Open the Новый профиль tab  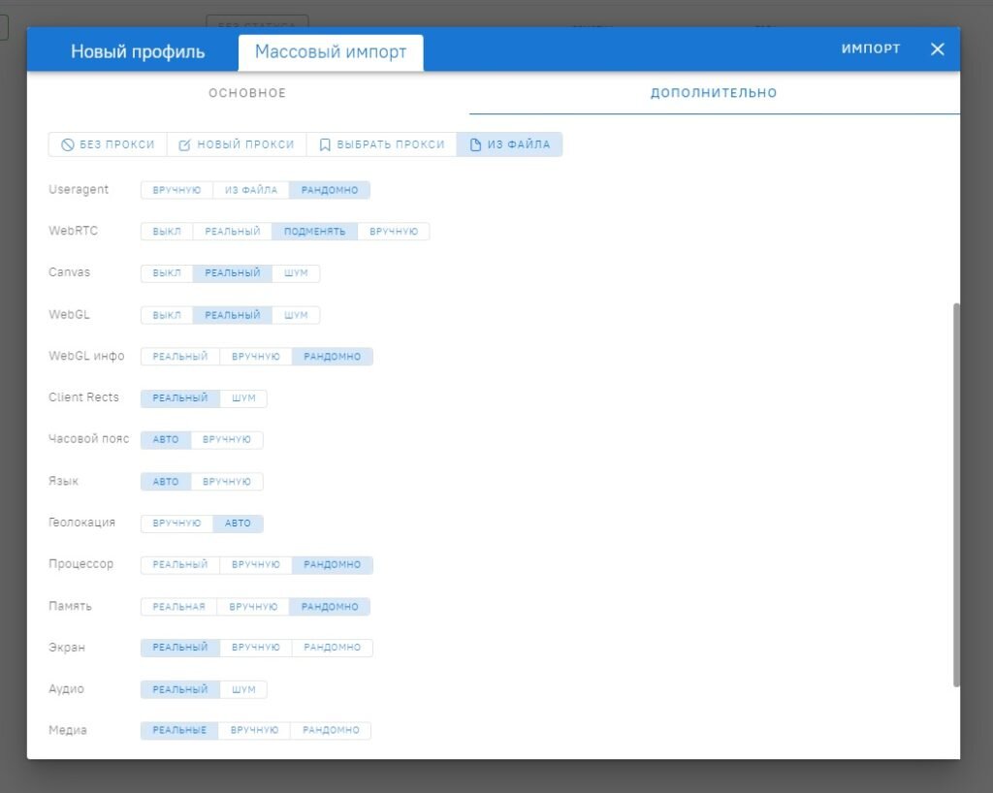[138, 51]
